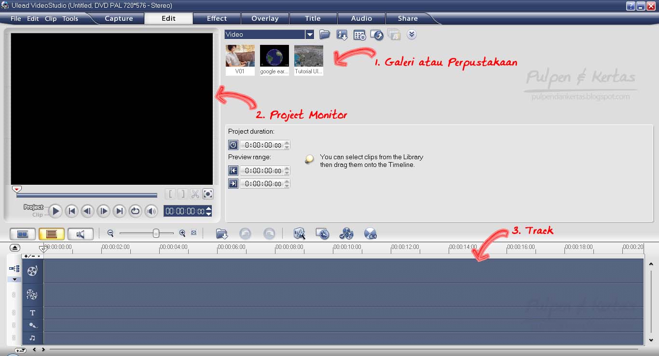Open the File menu
Screen dimensions: 659x356
[15, 19]
